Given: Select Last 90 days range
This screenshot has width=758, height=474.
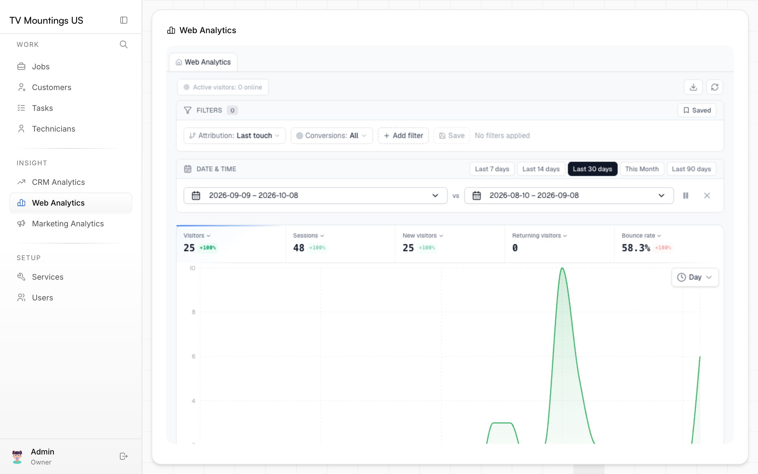Looking at the screenshot, I should pos(691,169).
